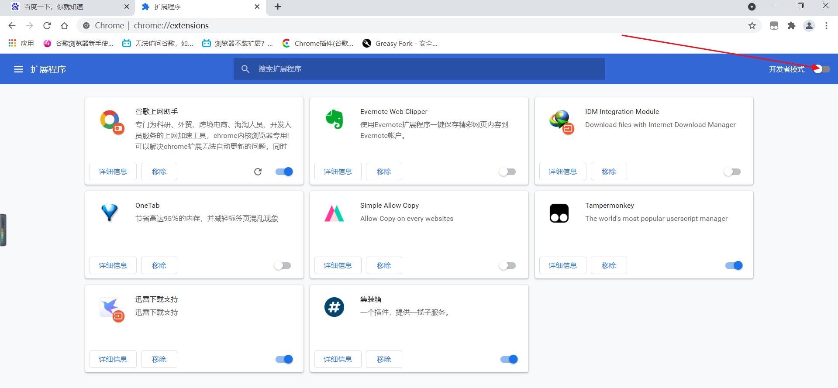Close the 百度一下 tab
The width and height of the screenshot is (838, 388).
(x=127, y=7)
